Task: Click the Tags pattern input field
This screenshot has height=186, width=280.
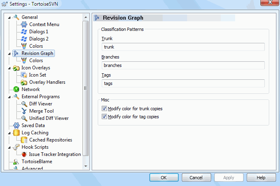Action: pyautogui.click(x=183, y=83)
